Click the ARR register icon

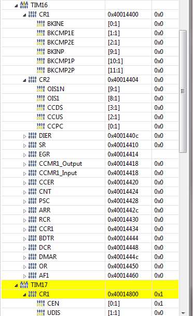pyautogui.click(x=32, y=210)
